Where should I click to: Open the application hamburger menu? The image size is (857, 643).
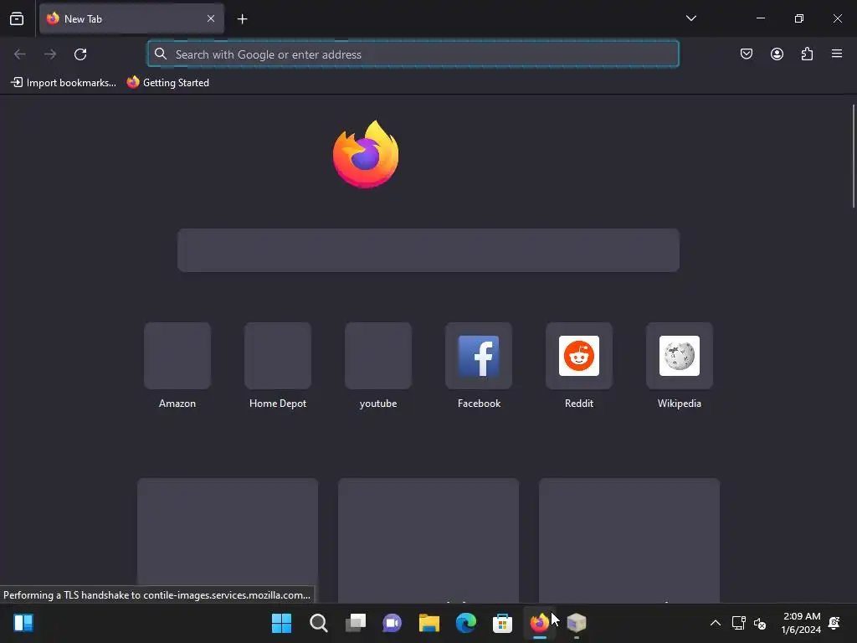coord(837,54)
